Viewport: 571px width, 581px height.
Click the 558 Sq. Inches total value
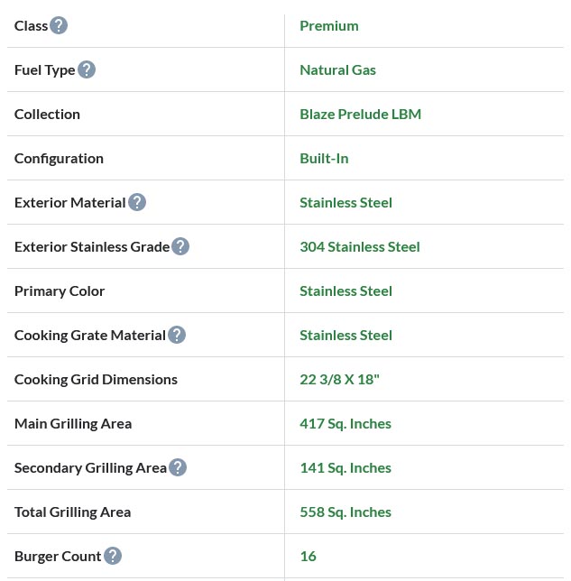tap(345, 512)
